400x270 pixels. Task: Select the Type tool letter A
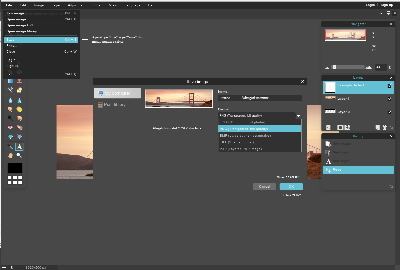[x=19, y=147]
